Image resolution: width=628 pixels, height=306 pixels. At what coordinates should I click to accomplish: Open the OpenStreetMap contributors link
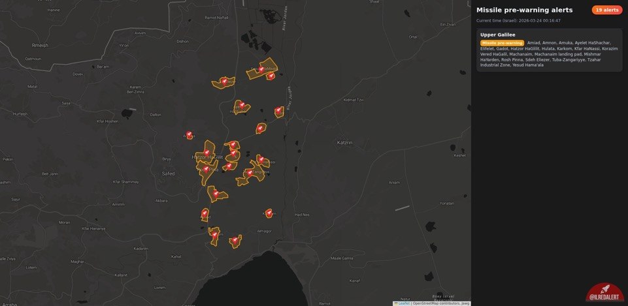[436, 303]
